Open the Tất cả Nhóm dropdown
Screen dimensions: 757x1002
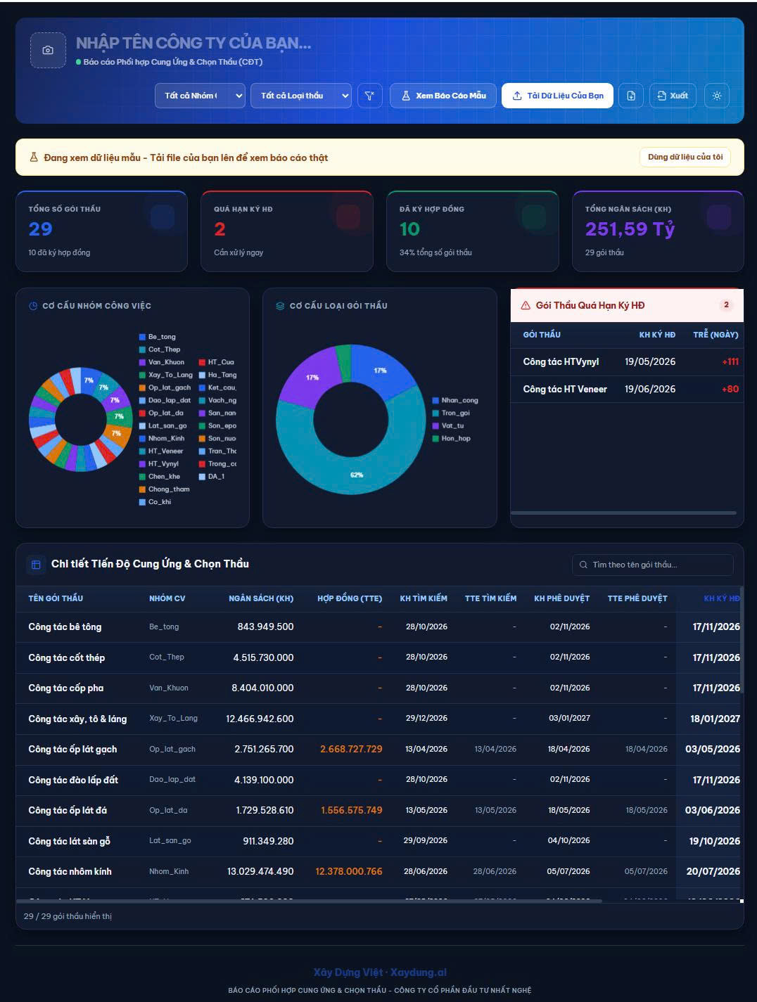[x=200, y=96]
